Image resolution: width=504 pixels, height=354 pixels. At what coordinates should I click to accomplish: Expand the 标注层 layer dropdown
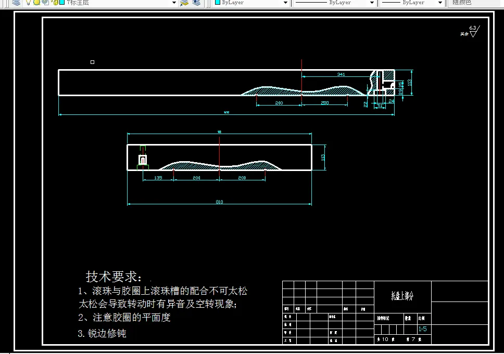tap(174, 3)
